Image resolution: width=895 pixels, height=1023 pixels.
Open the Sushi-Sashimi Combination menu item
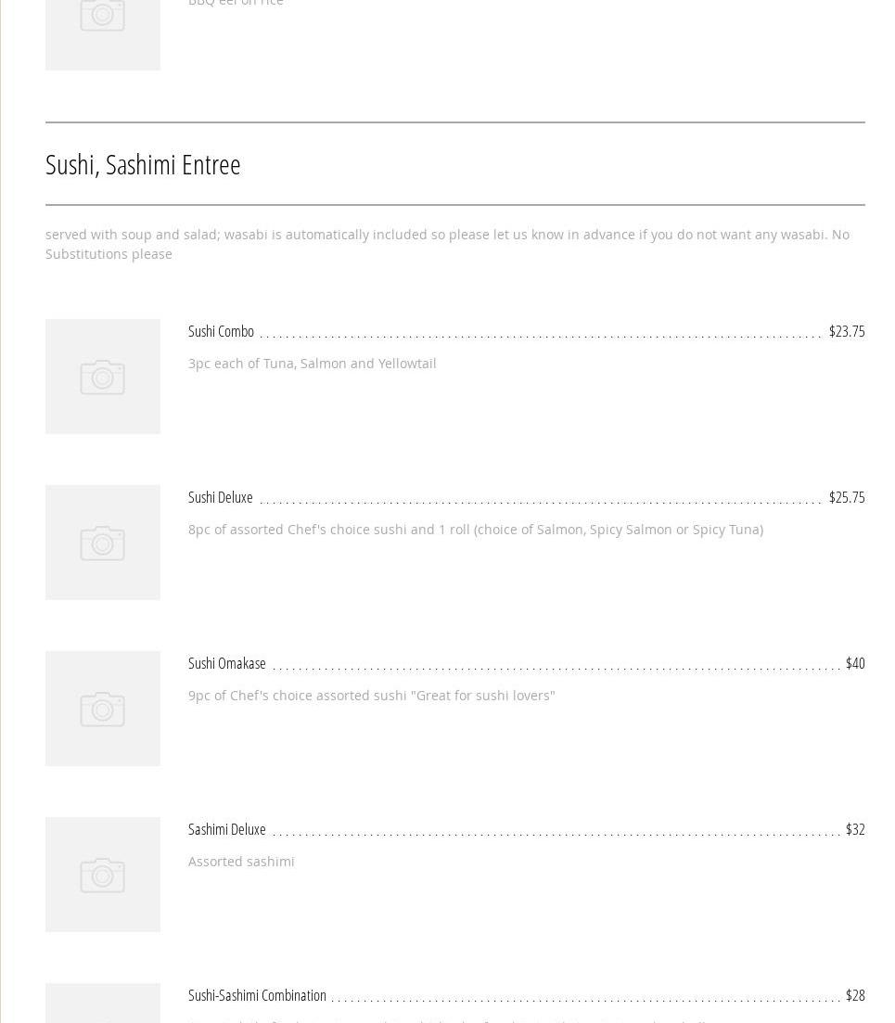point(257,995)
